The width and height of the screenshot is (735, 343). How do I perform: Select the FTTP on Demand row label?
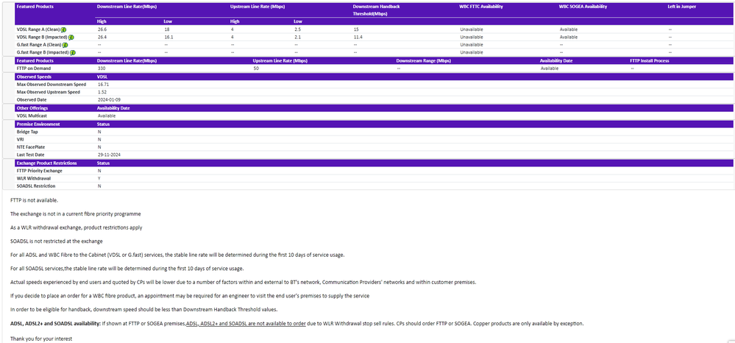pyautogui.click(x=35, y=68)
